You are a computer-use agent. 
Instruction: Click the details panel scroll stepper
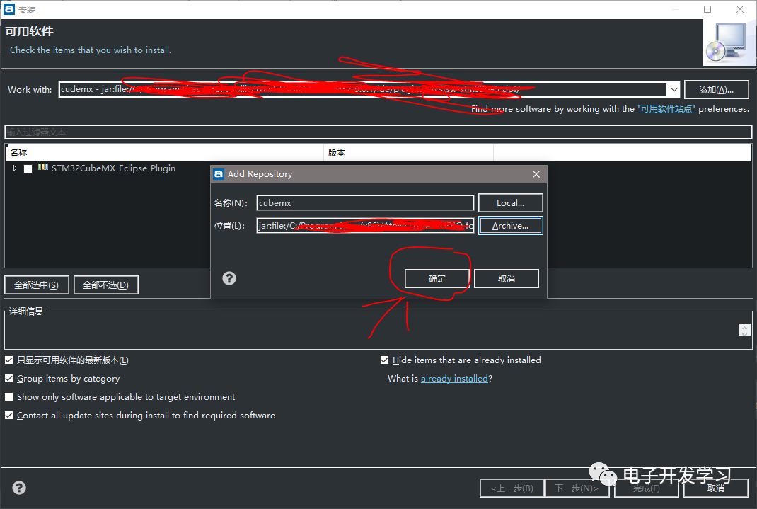coord(744,329)
